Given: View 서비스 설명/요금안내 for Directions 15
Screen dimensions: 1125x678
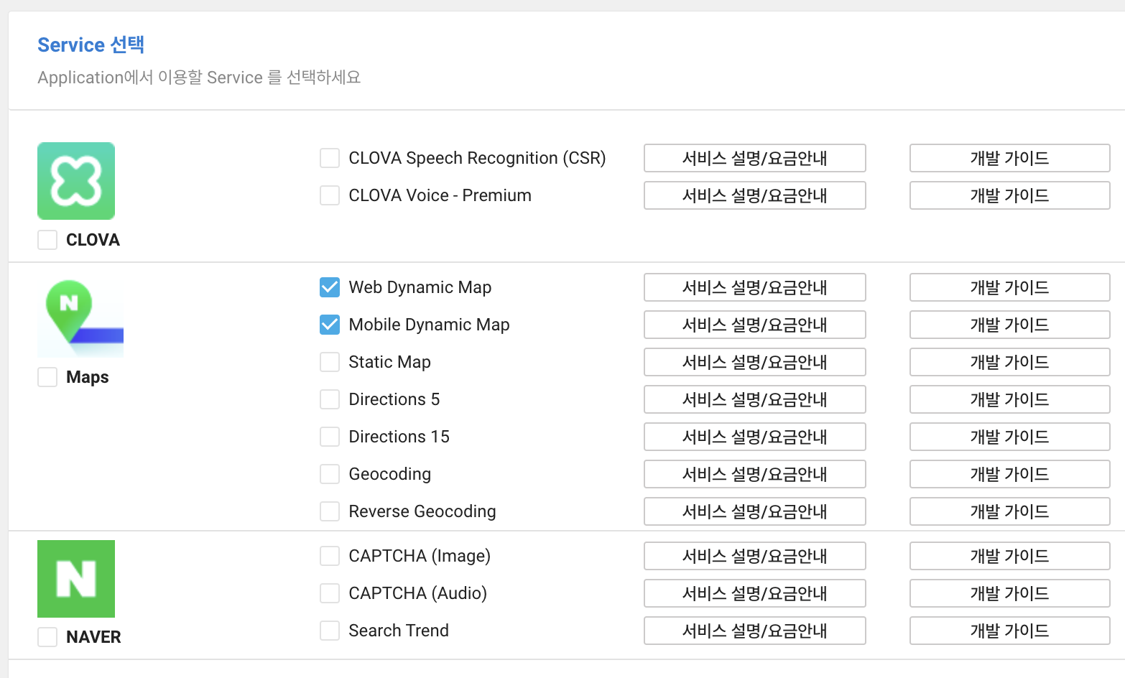Looking at the screenshot, I should (x=755, y=437).
